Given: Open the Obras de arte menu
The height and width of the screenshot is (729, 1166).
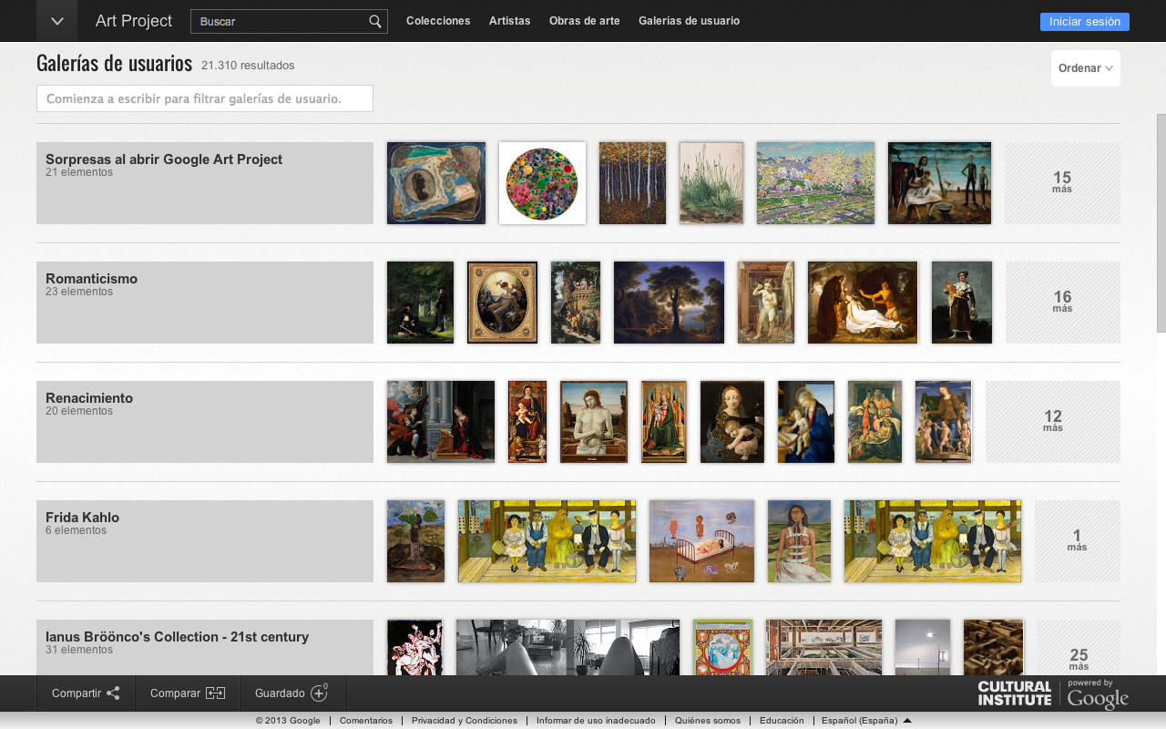Looking at the screenshot, I should pyautogui.click(x=584, y=21).
